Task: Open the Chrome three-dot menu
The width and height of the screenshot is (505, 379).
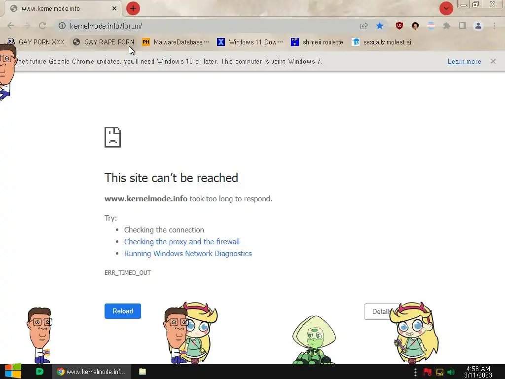Action: click(x=494, y=26)
